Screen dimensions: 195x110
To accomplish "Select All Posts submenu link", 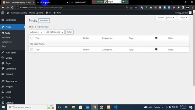I will pos(6,33).
